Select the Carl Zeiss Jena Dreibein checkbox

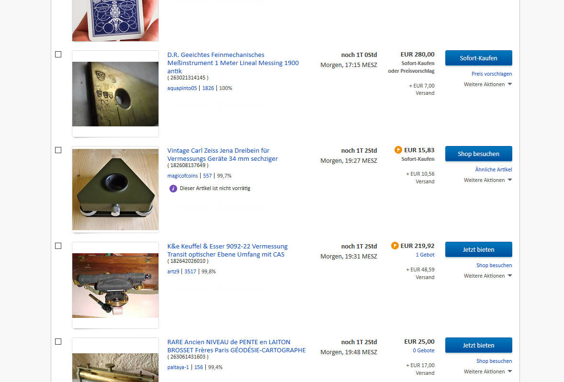58,150
